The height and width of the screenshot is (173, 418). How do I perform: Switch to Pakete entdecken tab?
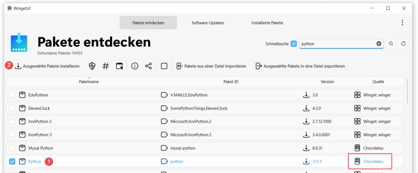[148, 22]
